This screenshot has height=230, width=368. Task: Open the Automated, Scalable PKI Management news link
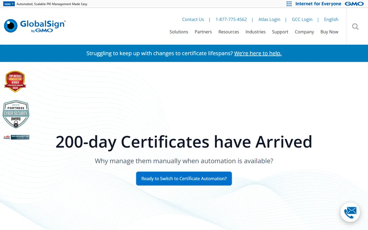(x=52, y=4)
